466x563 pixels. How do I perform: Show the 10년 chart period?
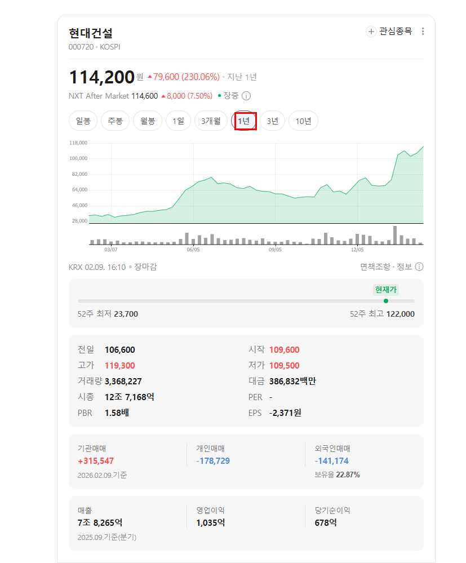pyautogui.click(x=303, y=121)
